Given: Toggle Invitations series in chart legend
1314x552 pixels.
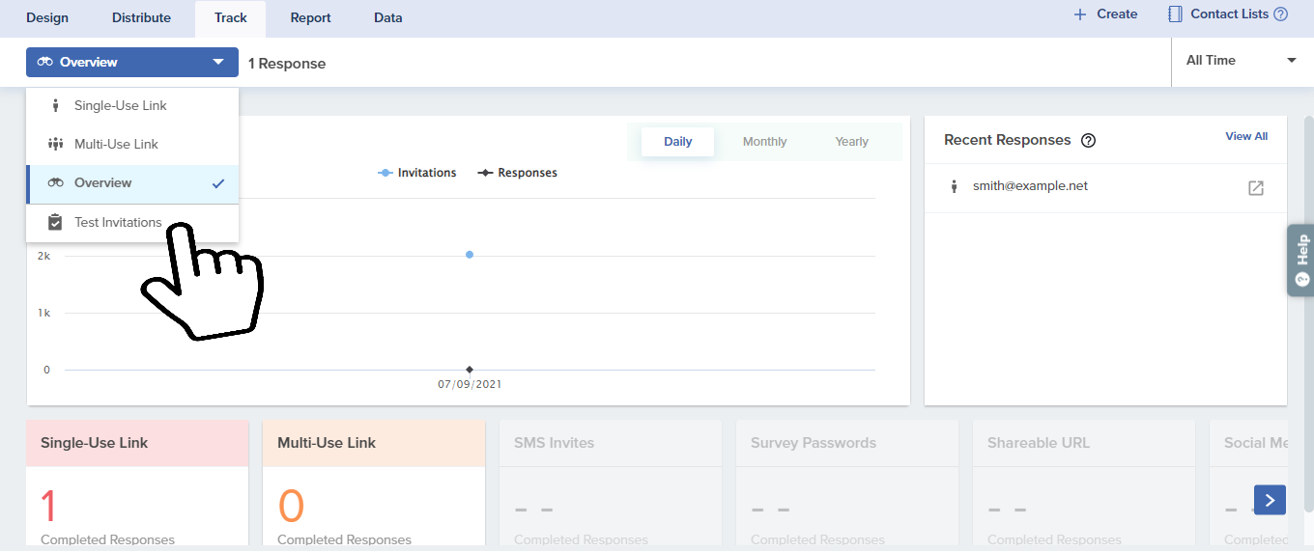Looking at the screenshot, I should 417,173.
